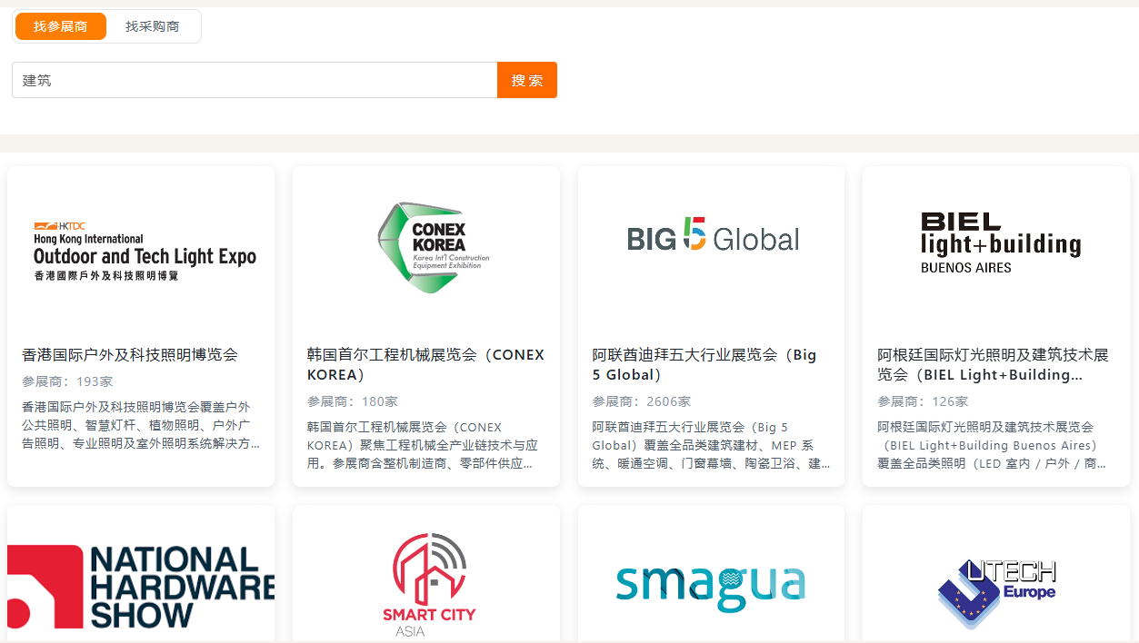The height and width of the screenshot is (643, 1139).
Task: Open the Smart City Asia logo
Action: pos(429,584)
